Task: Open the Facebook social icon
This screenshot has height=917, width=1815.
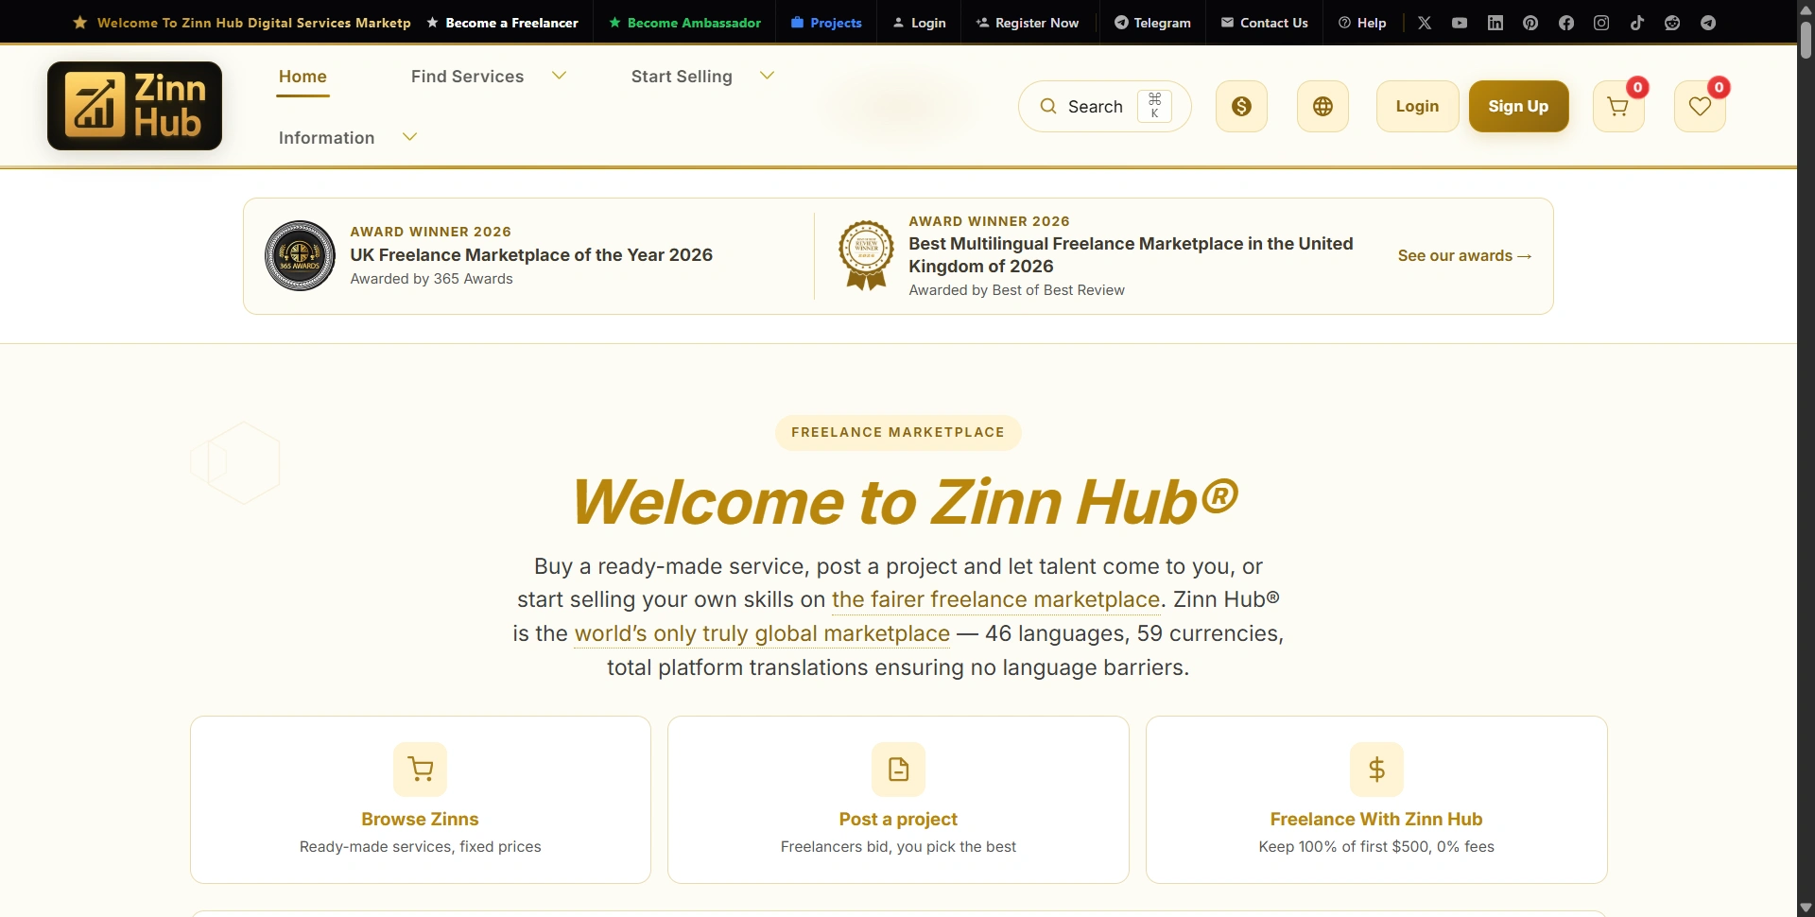Action: 1566,23
